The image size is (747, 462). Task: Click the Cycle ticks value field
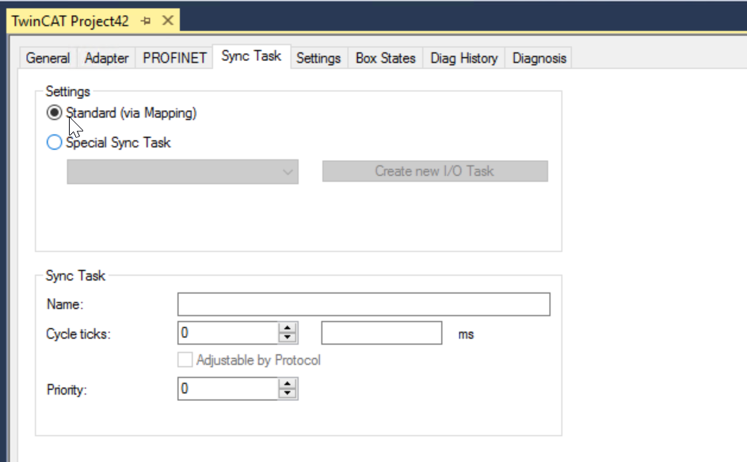tap(227, 333)
